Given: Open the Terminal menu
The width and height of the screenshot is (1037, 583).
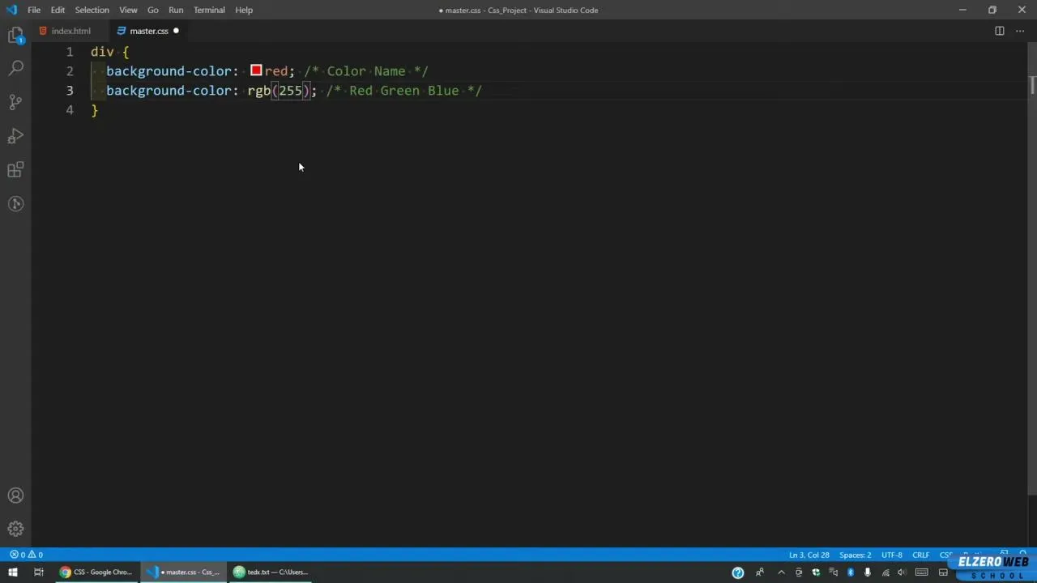Looking at the screenshot, I should pyautogui.click(x=209, y=10).
